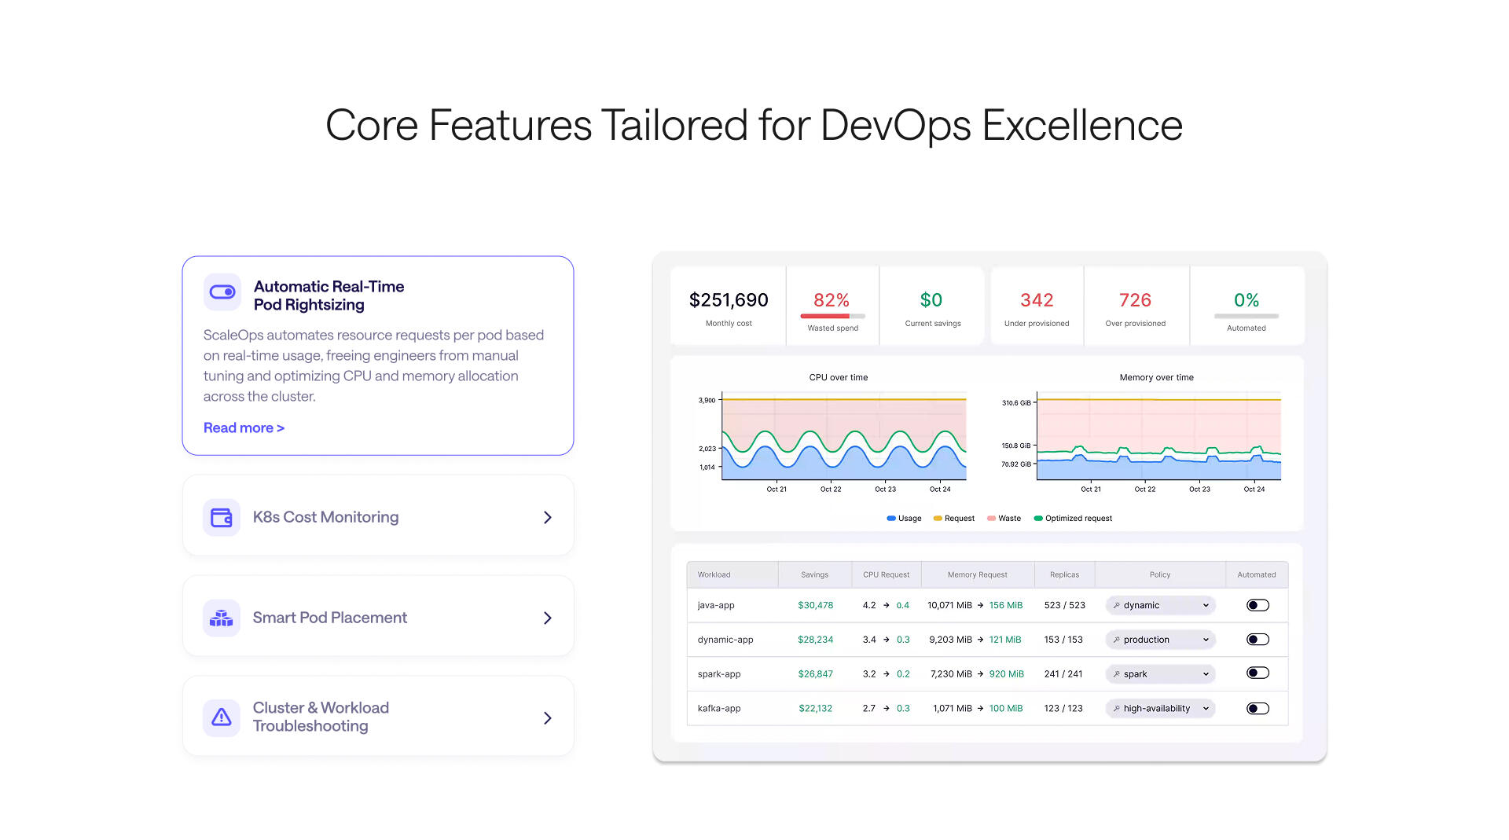Click the Troubleshooting warning triangle icon
This screenshot has height=840, width=1509.
222,717
